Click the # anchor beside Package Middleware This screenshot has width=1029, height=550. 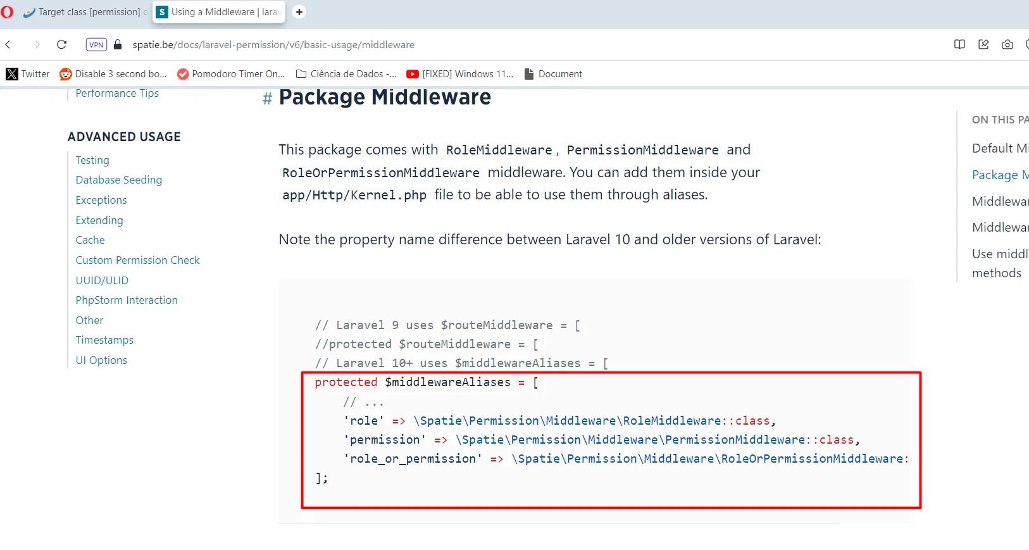(267, 99)
